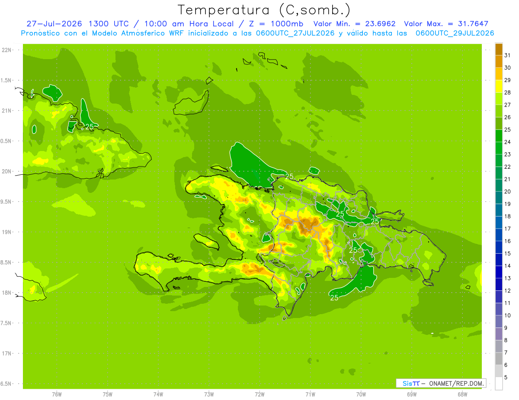Click the 31 label on the color scale
The width and height of the screenshot is (519, 400).
click(508, 55)
